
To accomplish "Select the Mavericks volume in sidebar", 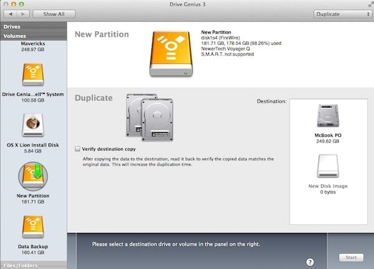I will pyautogui.click(x=33, y=47).
